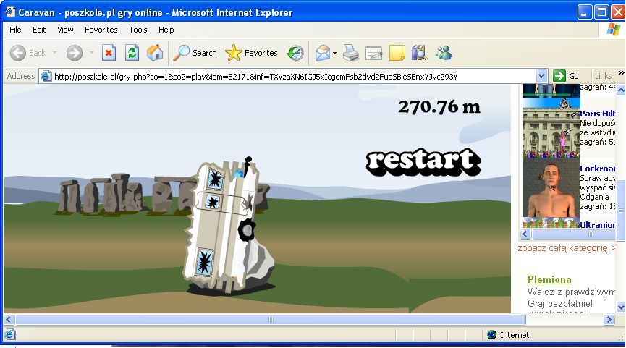626x348 pixels.
Task: Click the 270.76 m distance text
Action: click(x=439, y=106)
